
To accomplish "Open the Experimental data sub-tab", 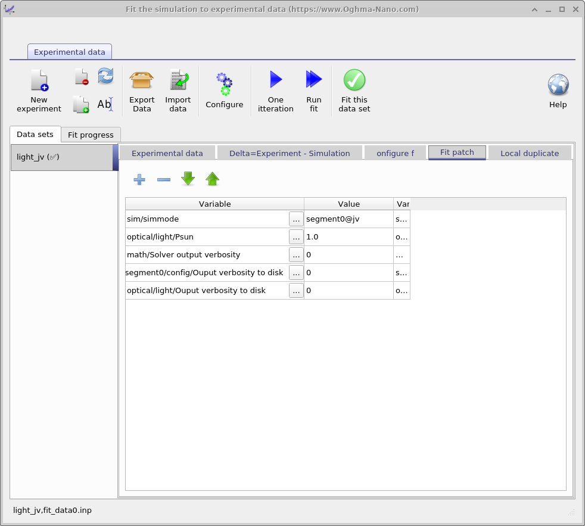I will click(167, 153).
